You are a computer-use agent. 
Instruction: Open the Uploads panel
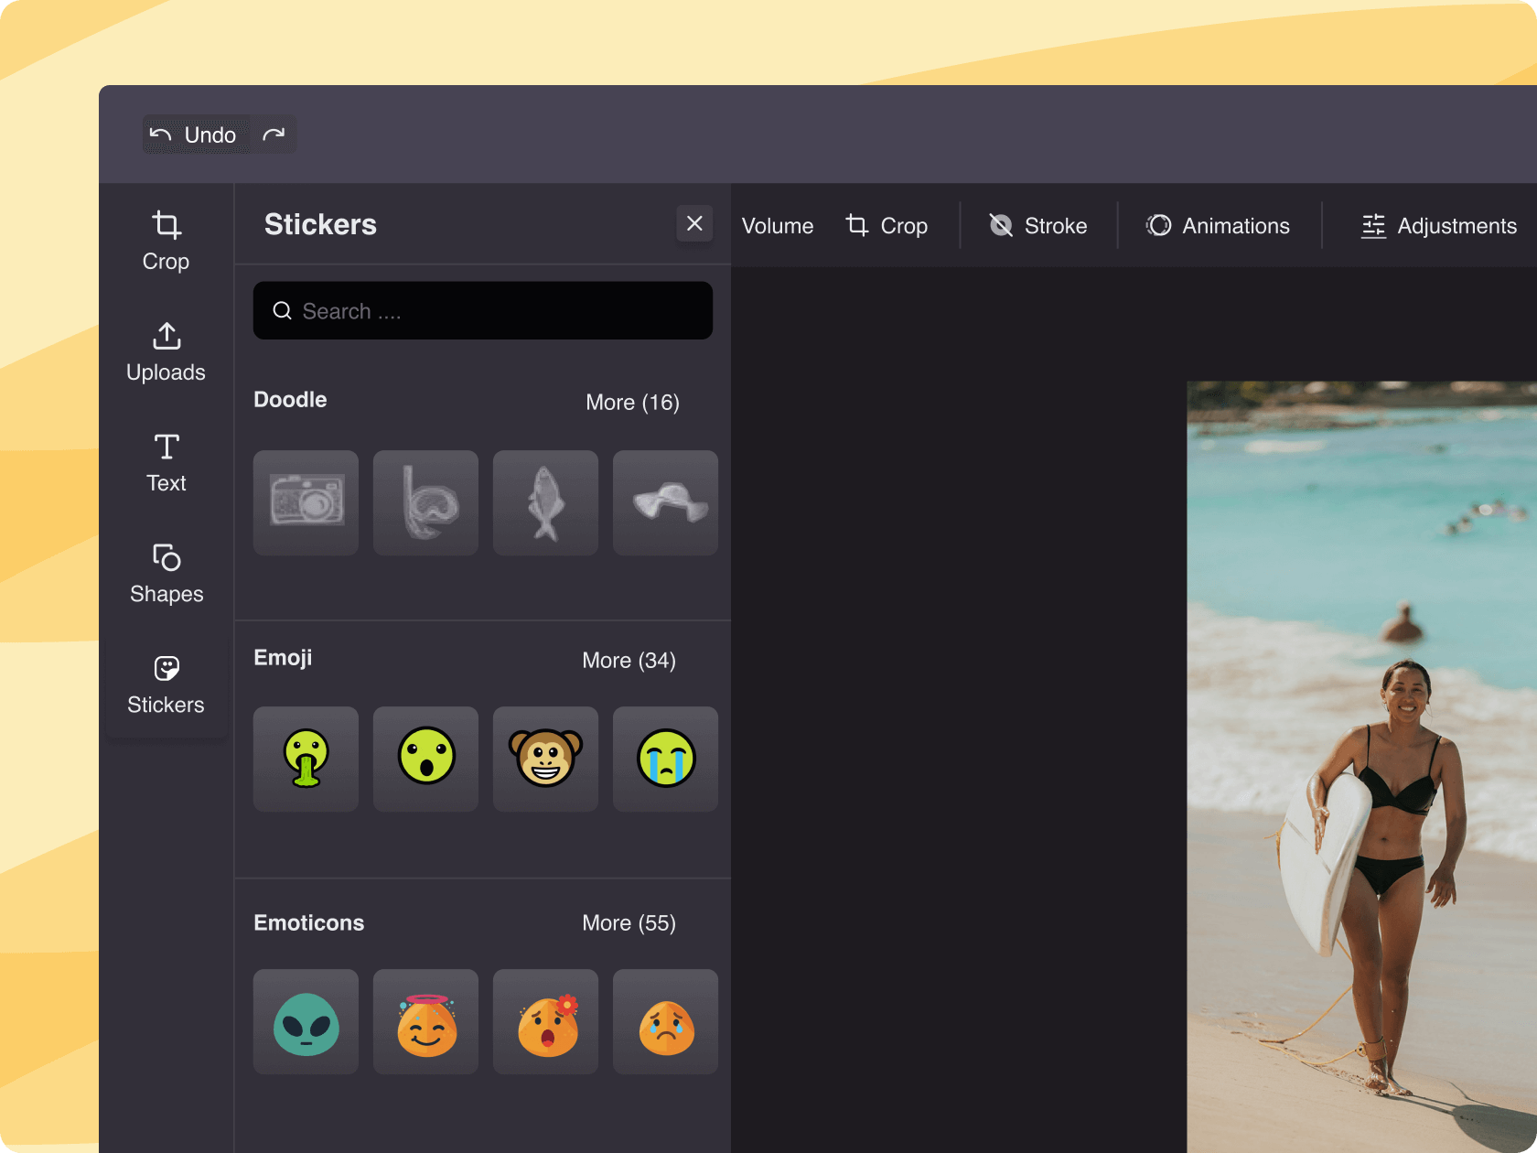(166, 351)
